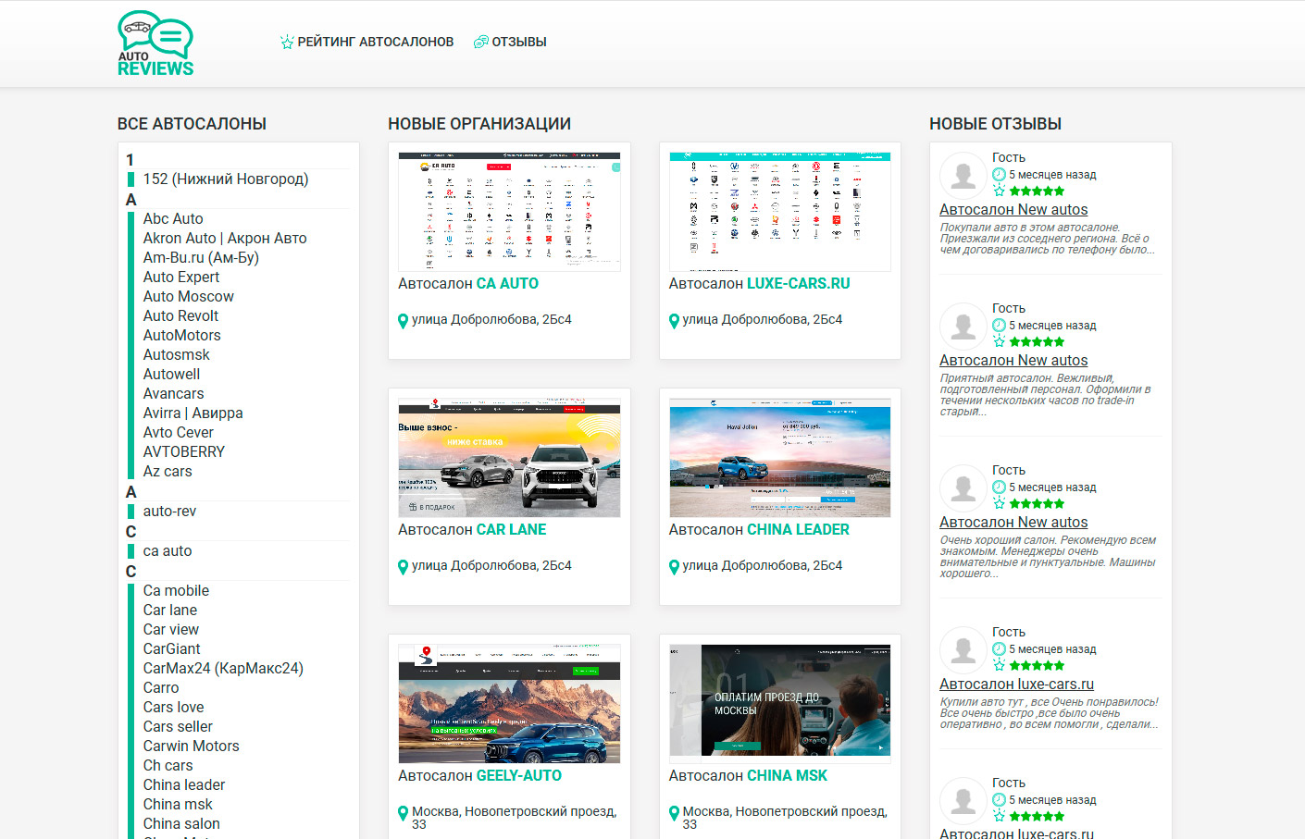Open GEELY-AUTO salon screenshot thumbnail
This screenshot has height=839, width=1305.
[x=509, y=704]
